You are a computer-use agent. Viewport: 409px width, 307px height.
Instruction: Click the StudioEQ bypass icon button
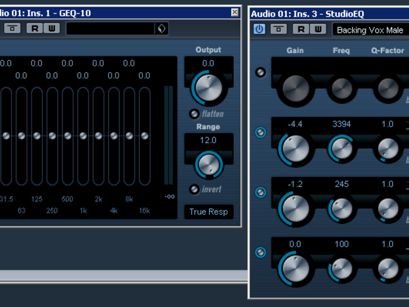click(278, 29)
